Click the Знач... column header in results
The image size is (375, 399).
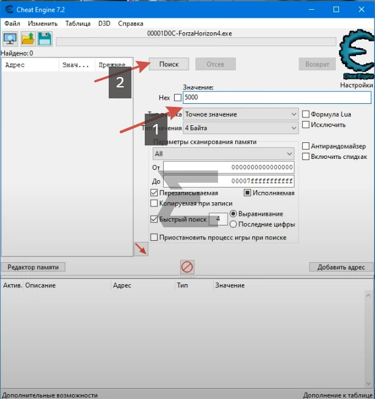pyautogui.click(x=77, y=65)
